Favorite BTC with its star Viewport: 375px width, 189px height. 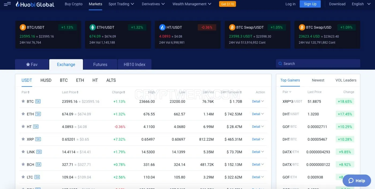point(23,101)
